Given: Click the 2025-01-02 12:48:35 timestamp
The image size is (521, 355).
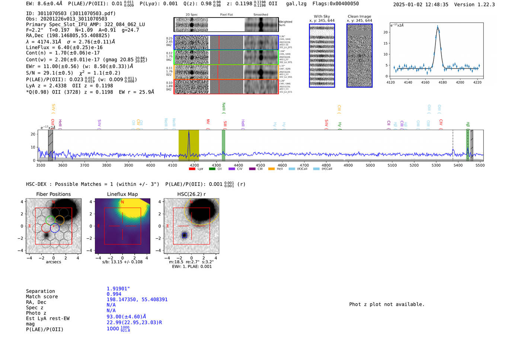Looking at the screenshot, I should coord(421,4).
